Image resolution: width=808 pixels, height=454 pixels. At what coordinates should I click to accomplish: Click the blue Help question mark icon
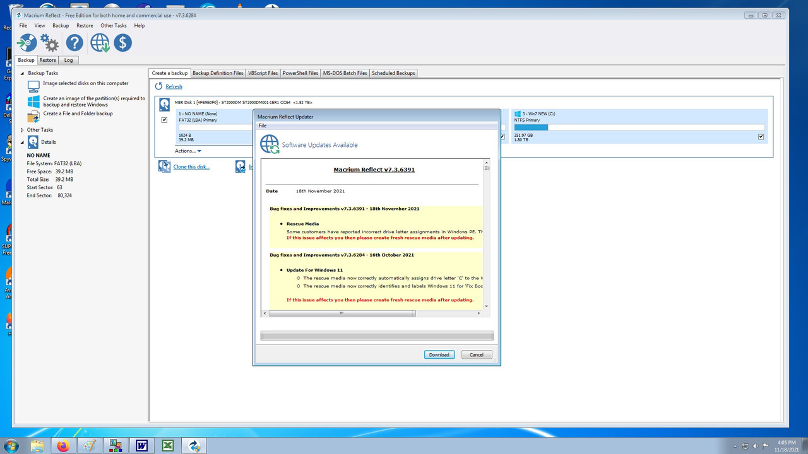point(74,43)
